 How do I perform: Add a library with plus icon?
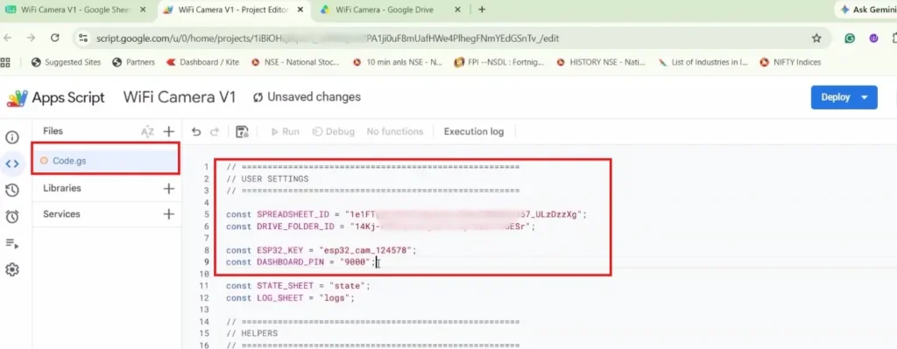point(169,188)
